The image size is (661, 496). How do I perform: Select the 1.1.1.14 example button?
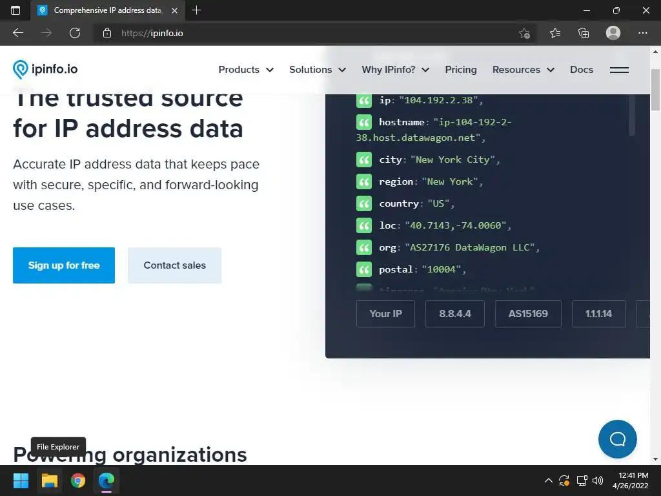598,314
